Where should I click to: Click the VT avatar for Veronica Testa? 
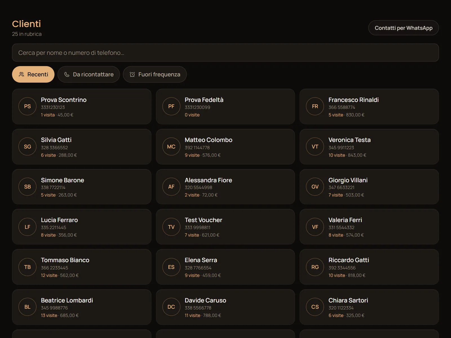(315, 147)
